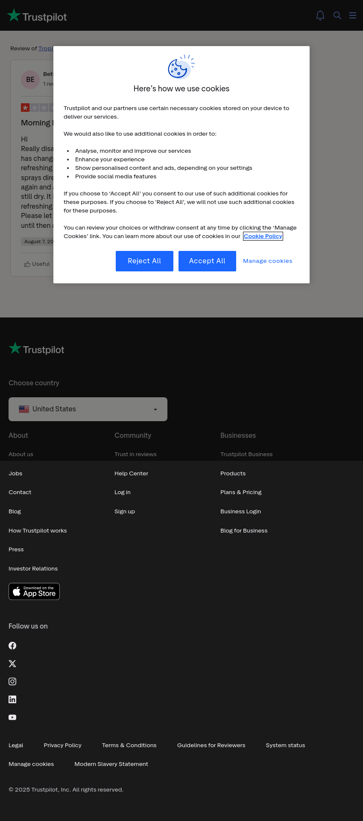Open the Trust in reviews link

[x=135, y=454]
